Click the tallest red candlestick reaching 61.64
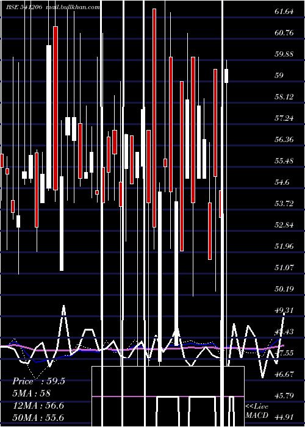 coord(154,118)
